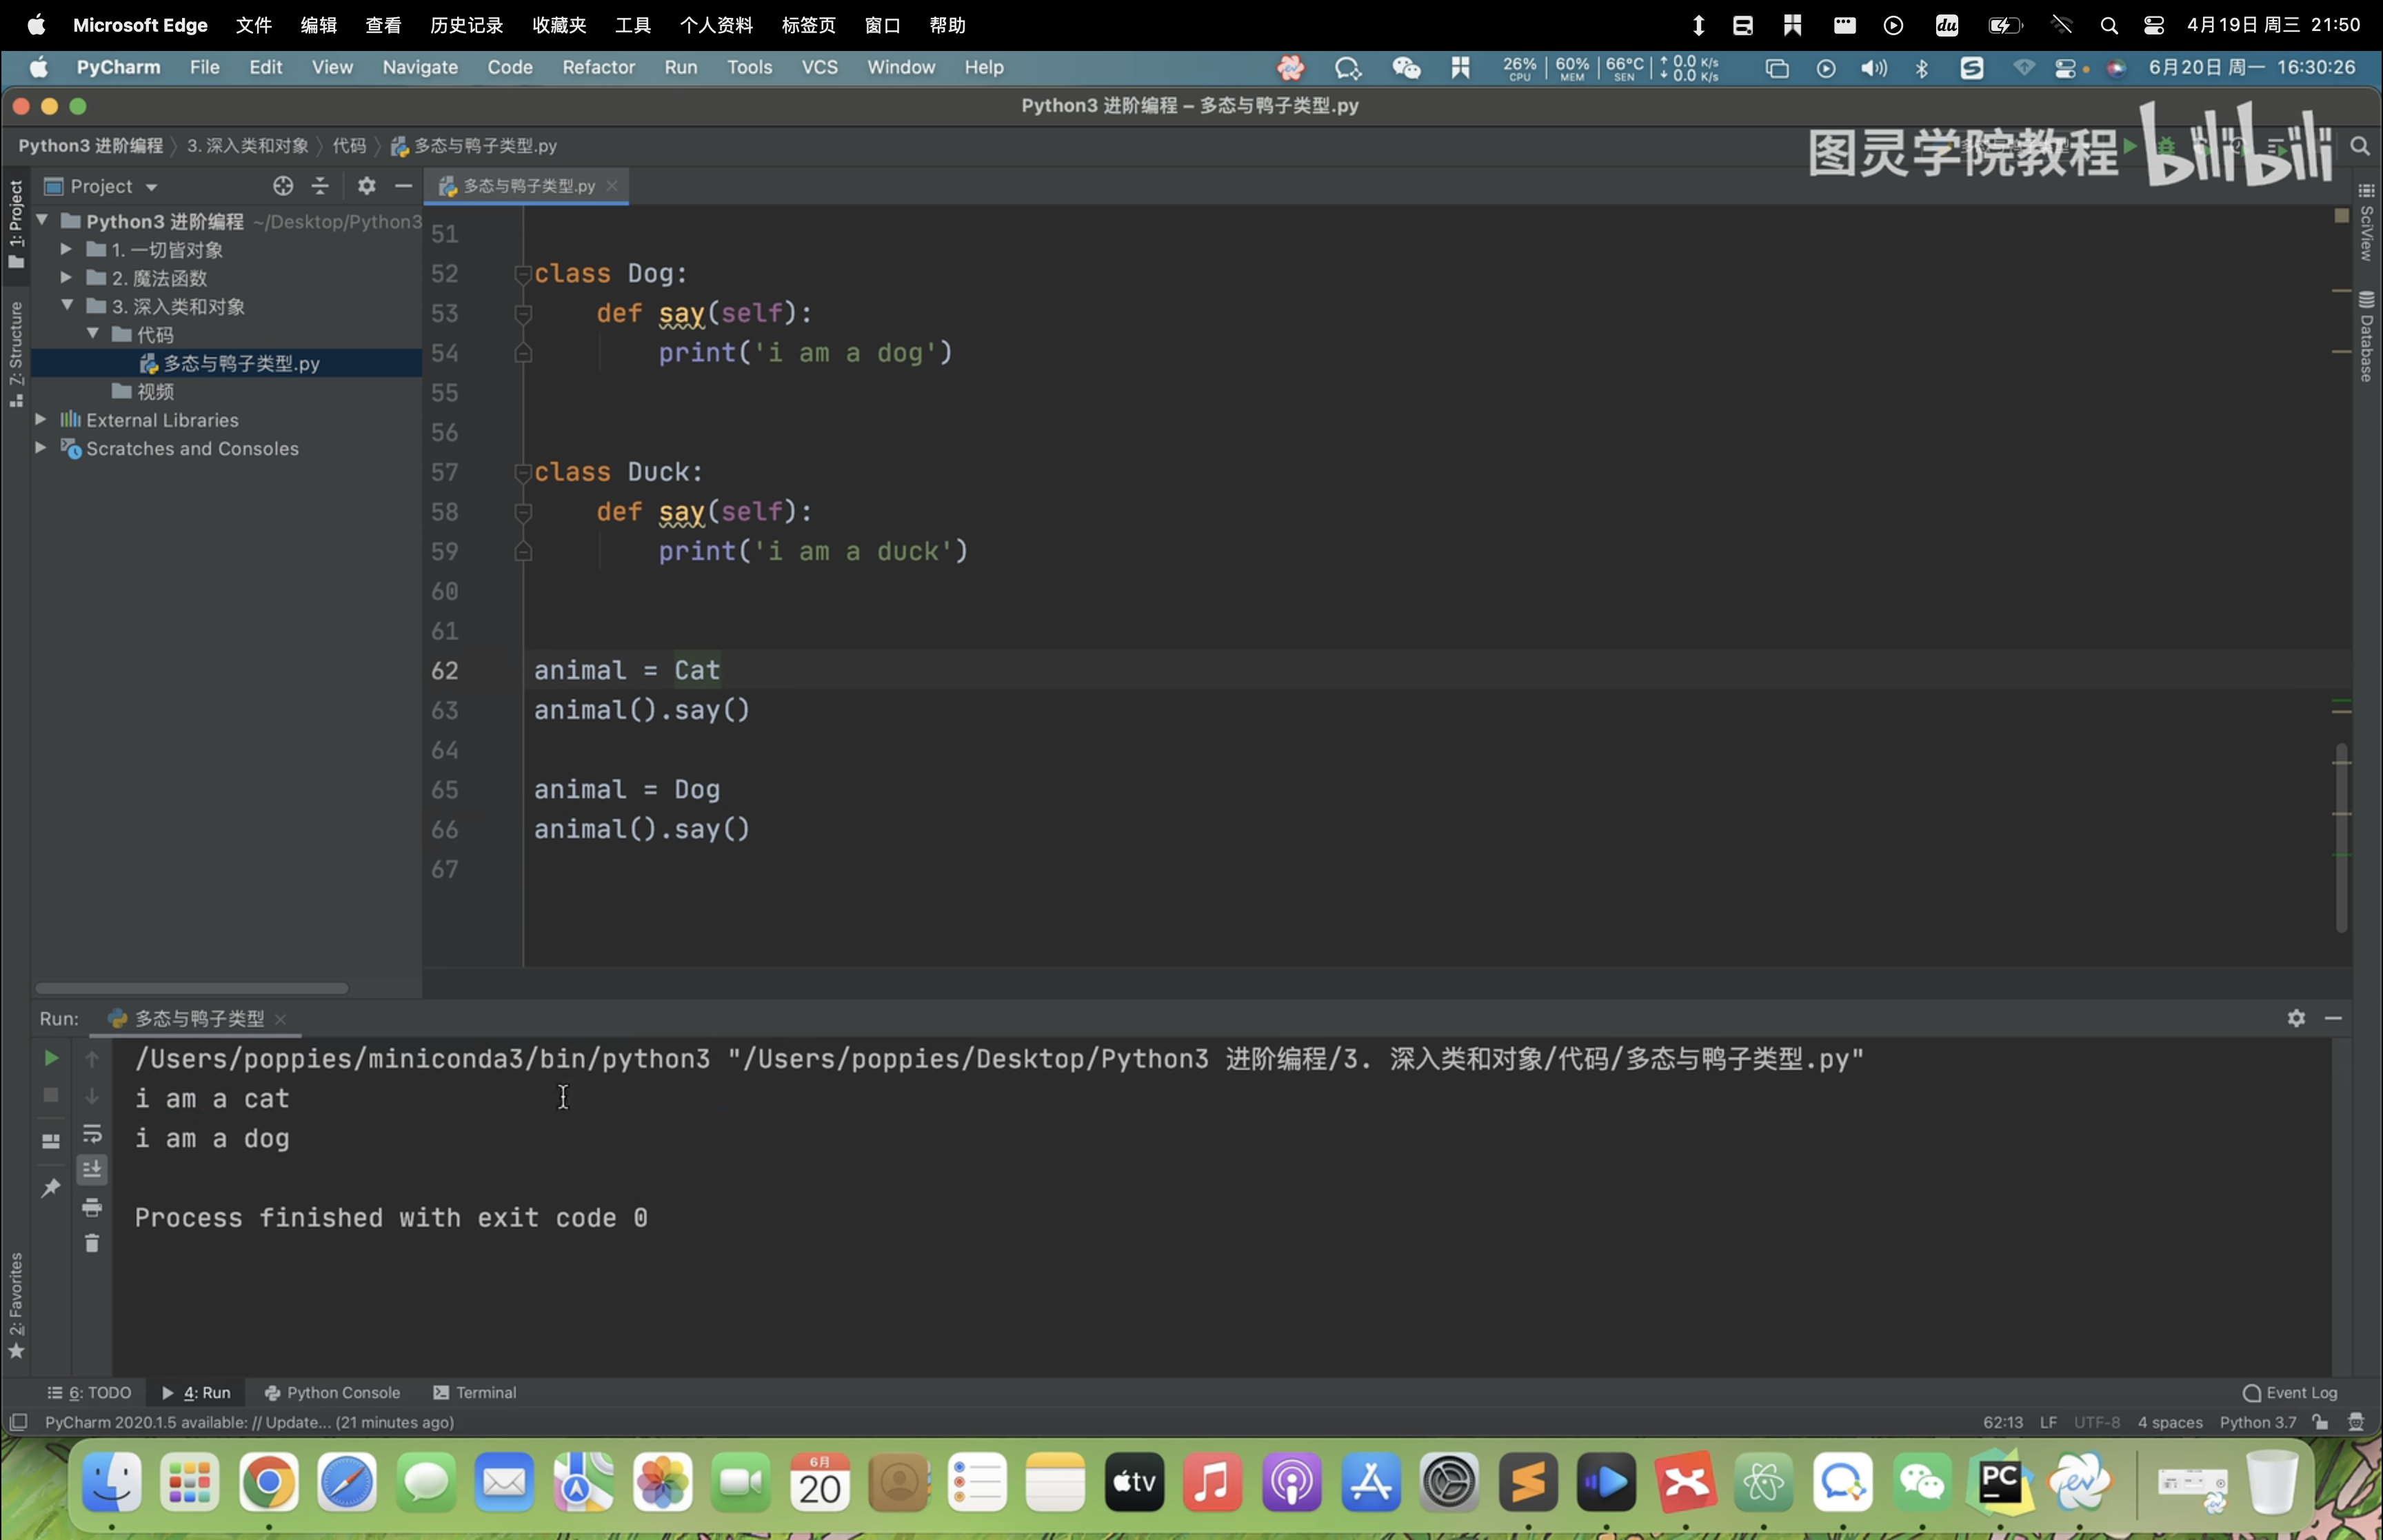Viewport: 2383px width, 1540px height.
Task: Change the LF line separator
Action: click(2048, 1422)
